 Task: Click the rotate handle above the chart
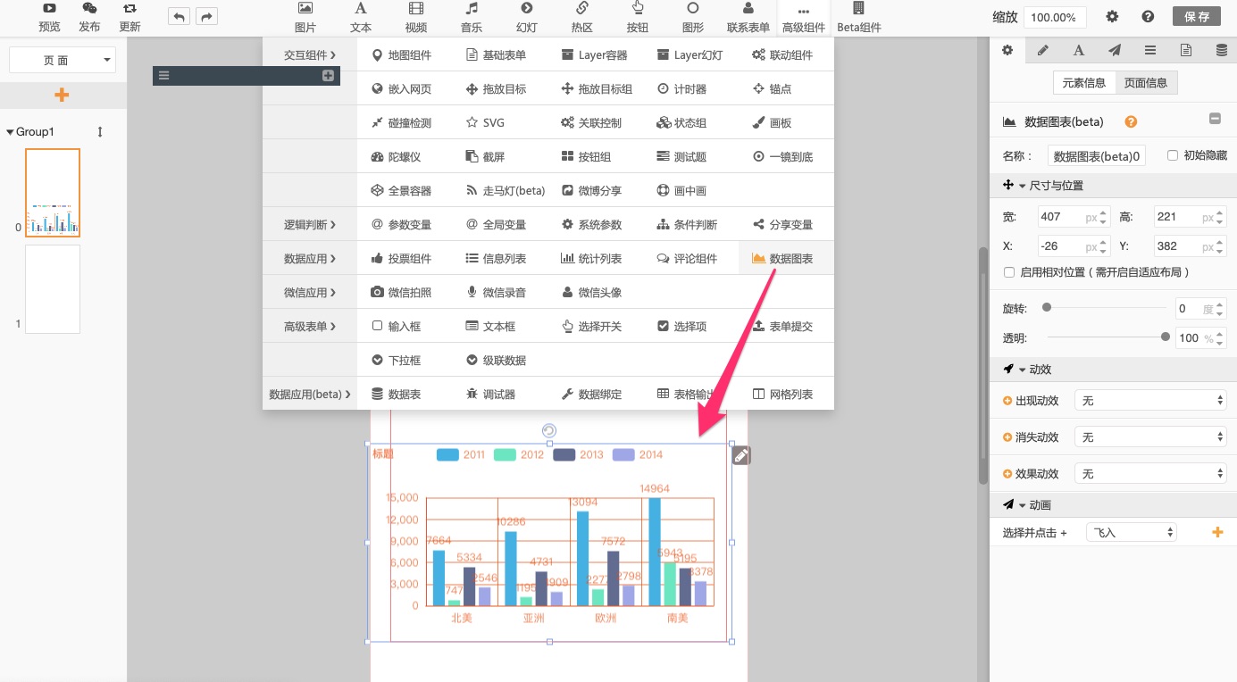pyautogui.click(x=549, y=431)
